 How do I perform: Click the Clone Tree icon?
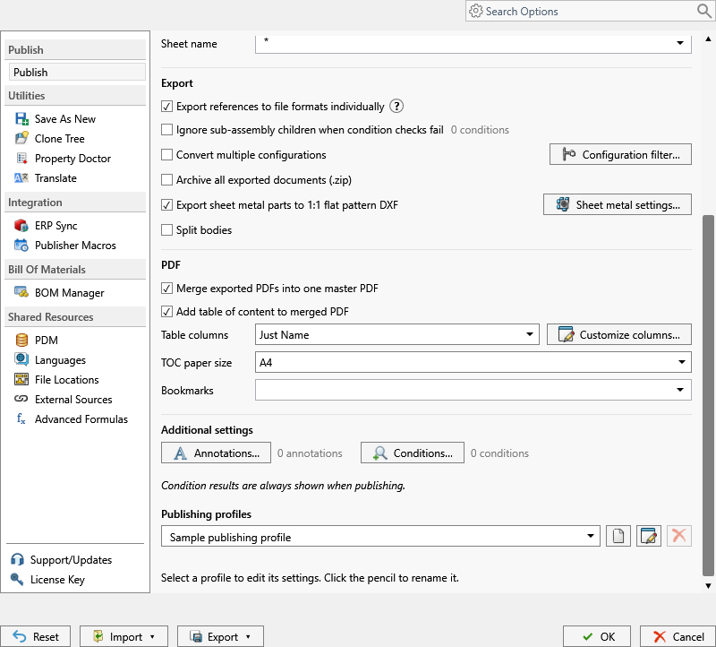pos(21,138)
